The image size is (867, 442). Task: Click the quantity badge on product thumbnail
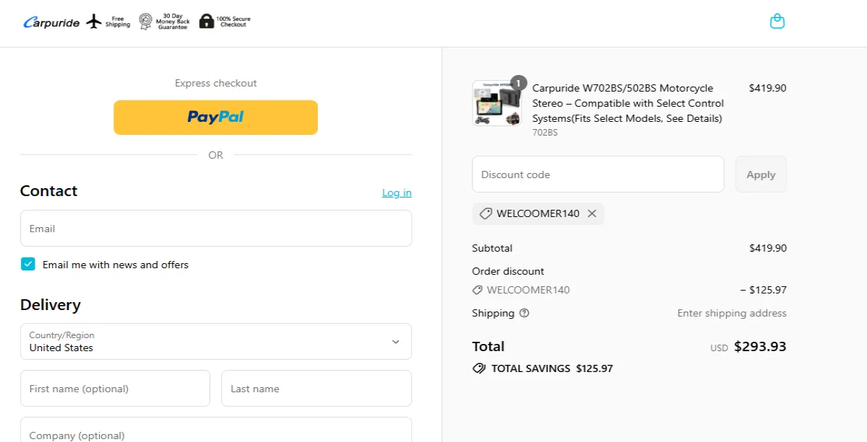[x=518, y=84]
